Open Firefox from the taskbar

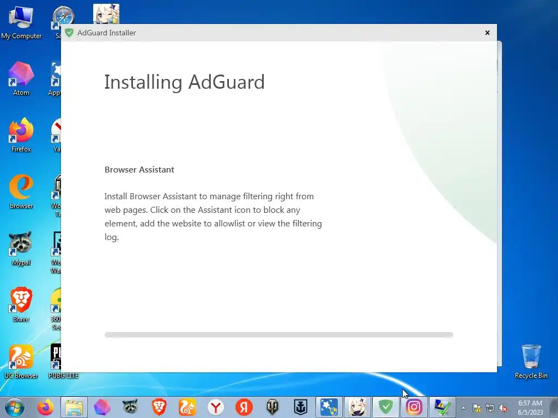(46, 407)
